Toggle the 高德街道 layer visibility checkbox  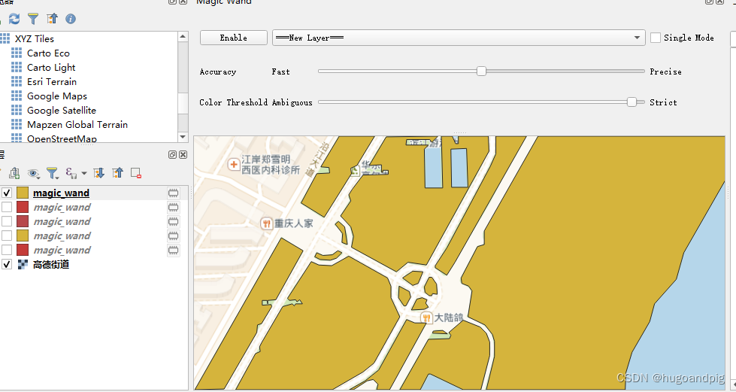click(7, 264)
